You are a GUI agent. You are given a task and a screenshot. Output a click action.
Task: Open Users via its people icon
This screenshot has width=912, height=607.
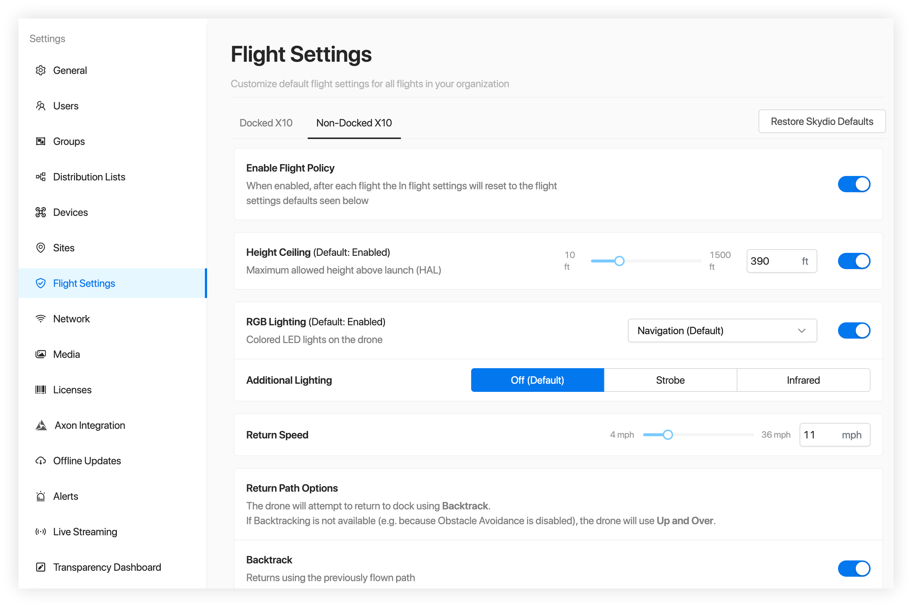coord(41,106)
